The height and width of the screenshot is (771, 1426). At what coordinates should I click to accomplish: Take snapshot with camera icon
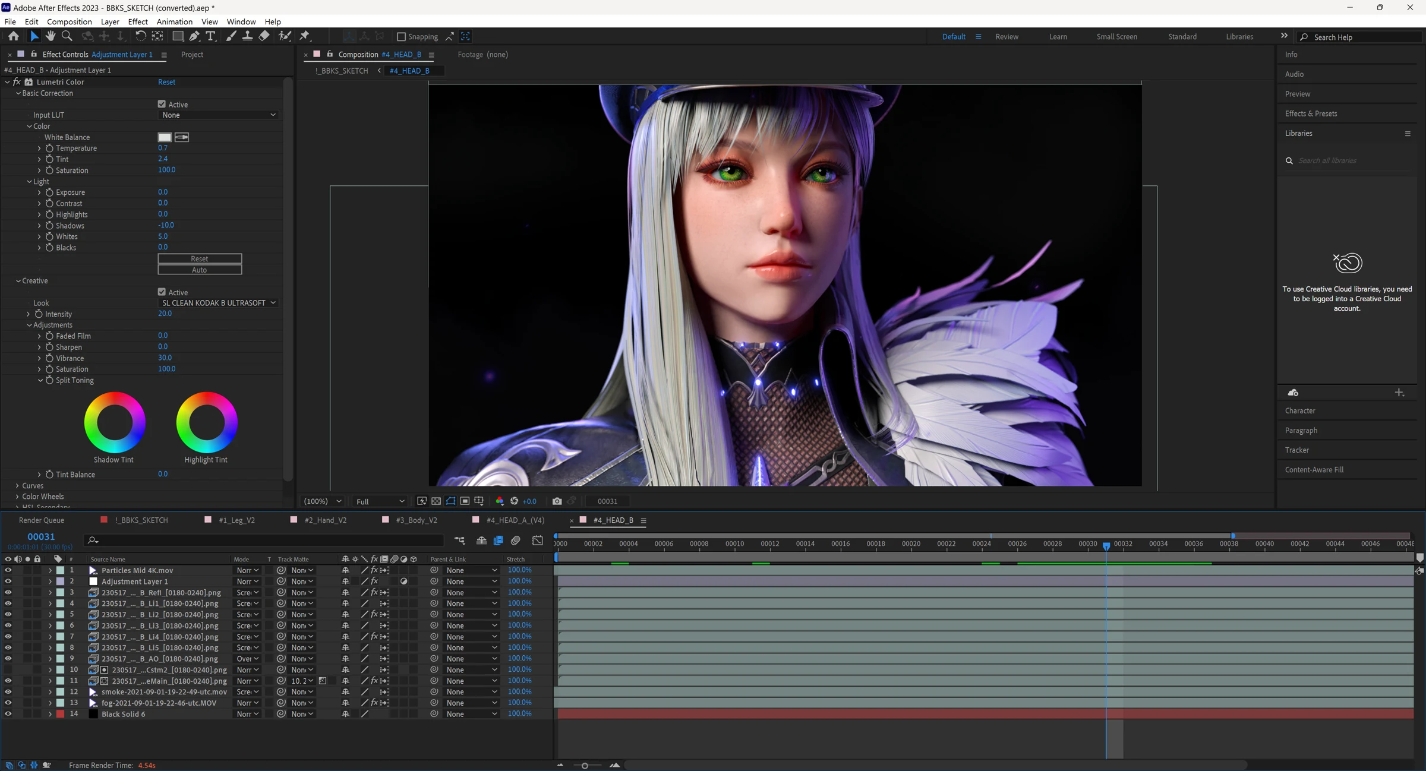[557, 501]
